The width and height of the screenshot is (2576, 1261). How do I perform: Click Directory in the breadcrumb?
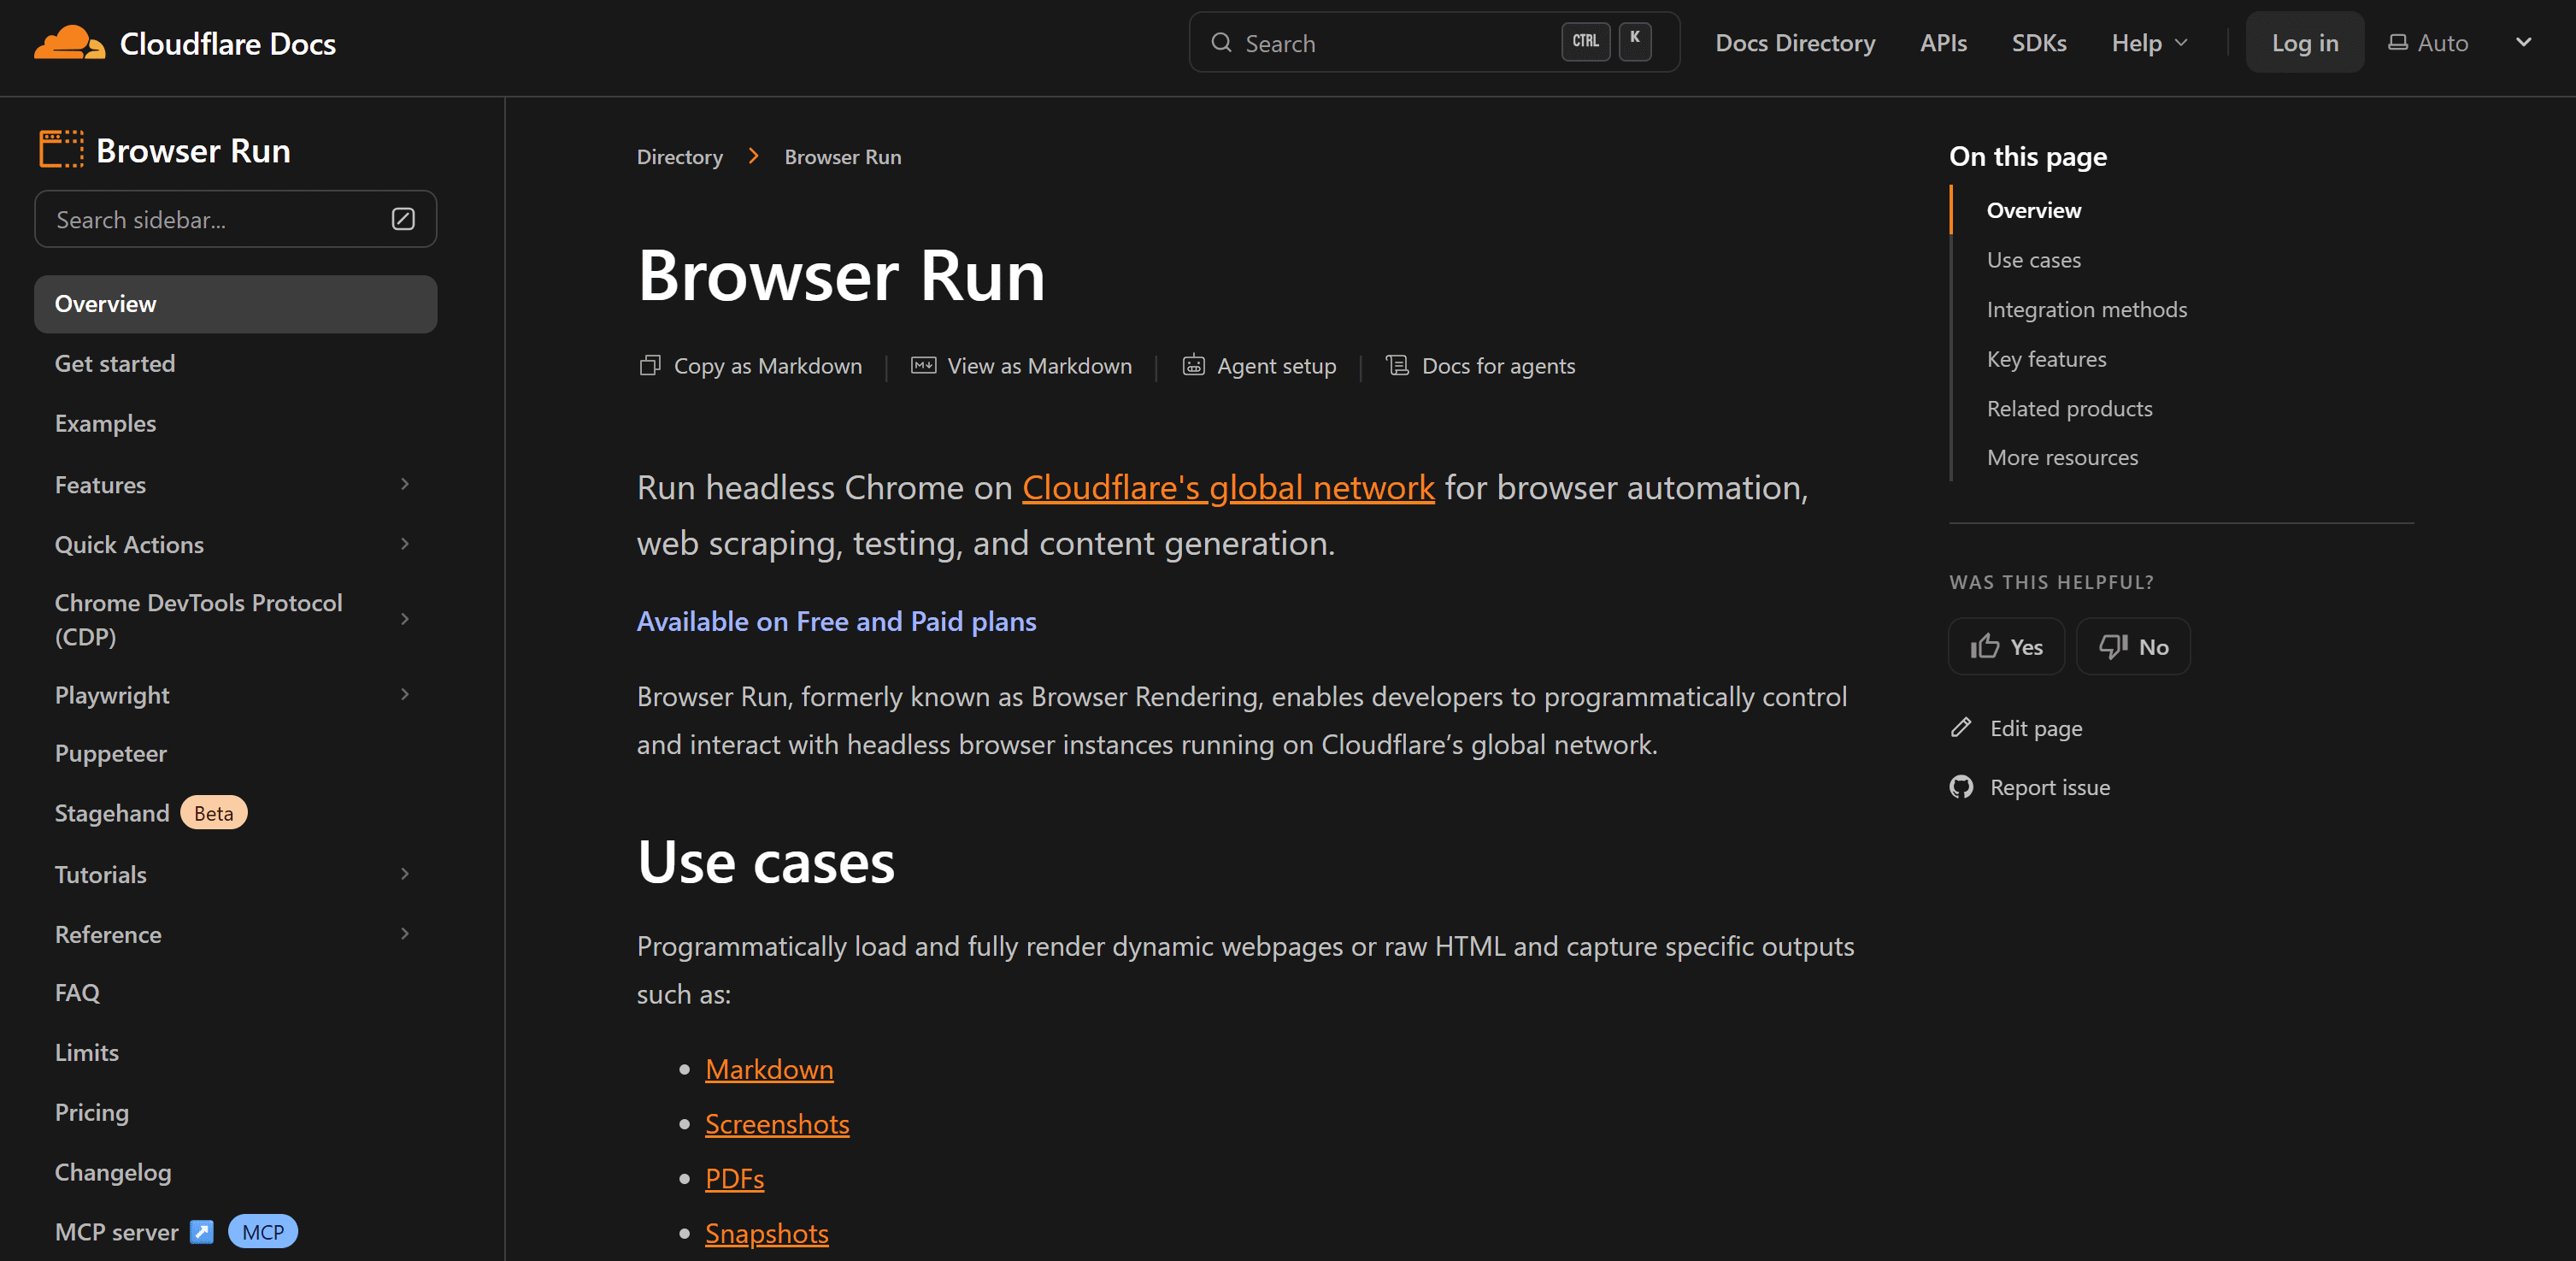pos(680,157)
